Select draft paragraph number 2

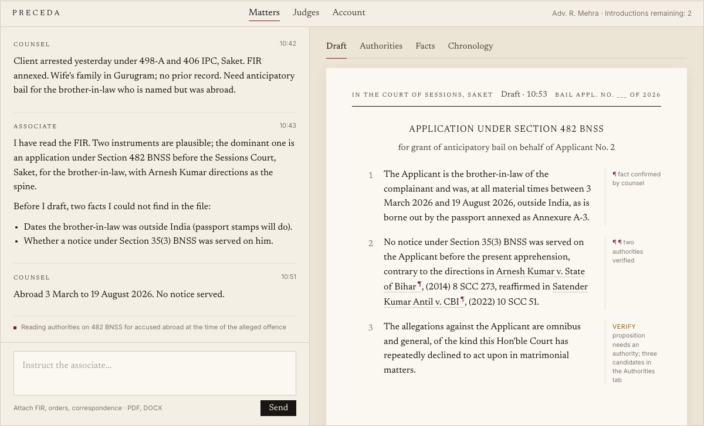[x=371, y=243]
